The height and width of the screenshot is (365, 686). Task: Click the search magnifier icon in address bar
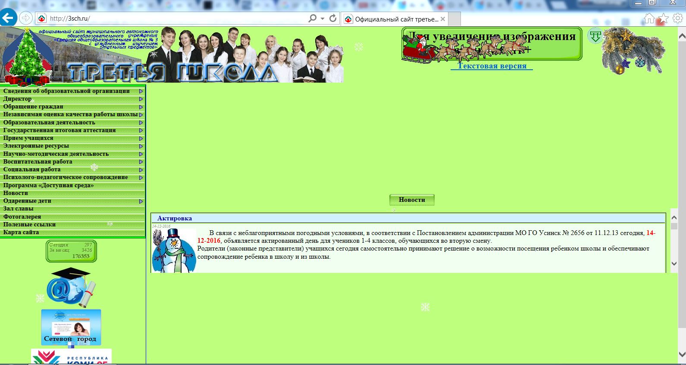coord(312,18)
